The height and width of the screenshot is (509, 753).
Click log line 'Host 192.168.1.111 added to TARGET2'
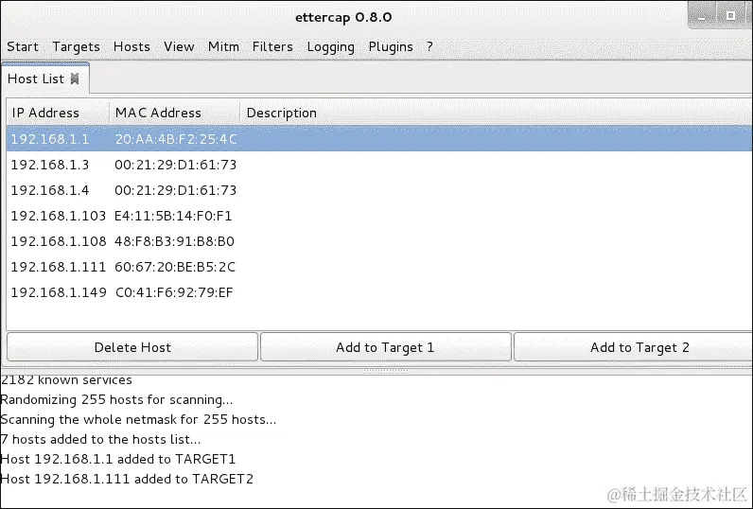click(127, 479)
